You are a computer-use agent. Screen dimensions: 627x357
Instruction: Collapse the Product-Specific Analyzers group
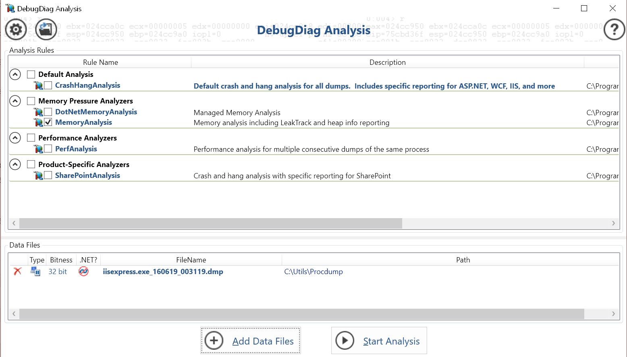(15, 165)
